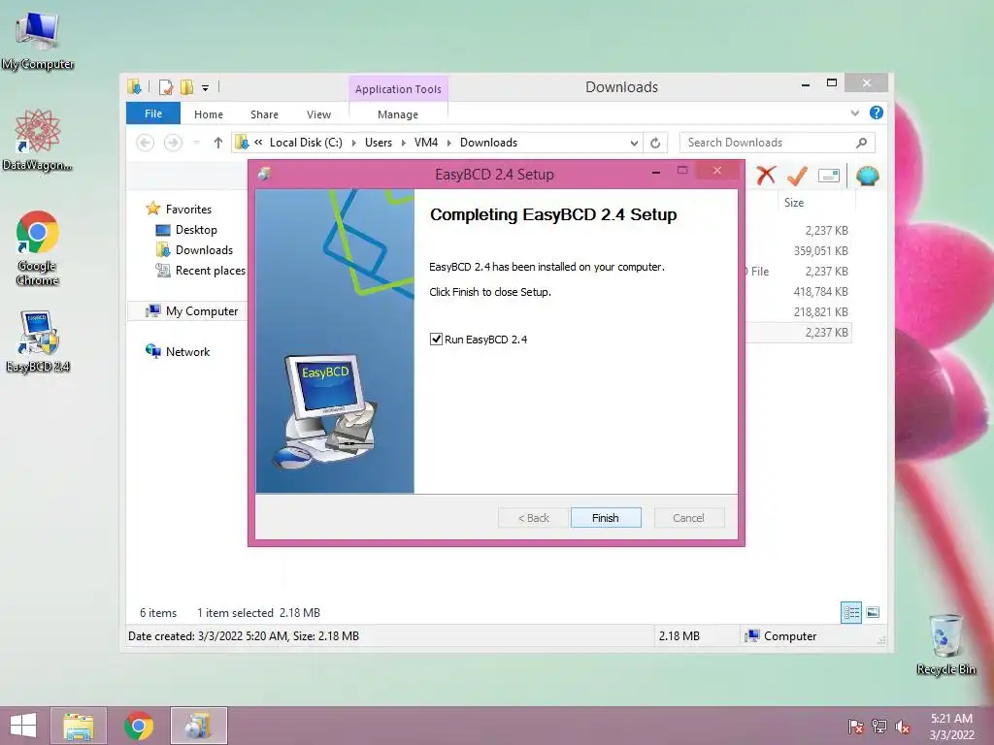Screen dimensions: 994x745
Task: Open the taskbar clock and date
Action: (x=951, y=727)
